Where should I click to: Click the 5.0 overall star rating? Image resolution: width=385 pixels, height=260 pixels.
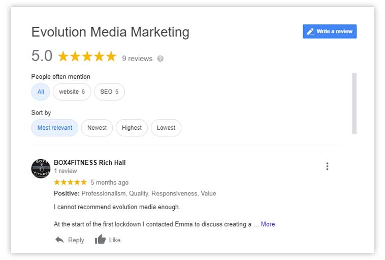(87, 56)
